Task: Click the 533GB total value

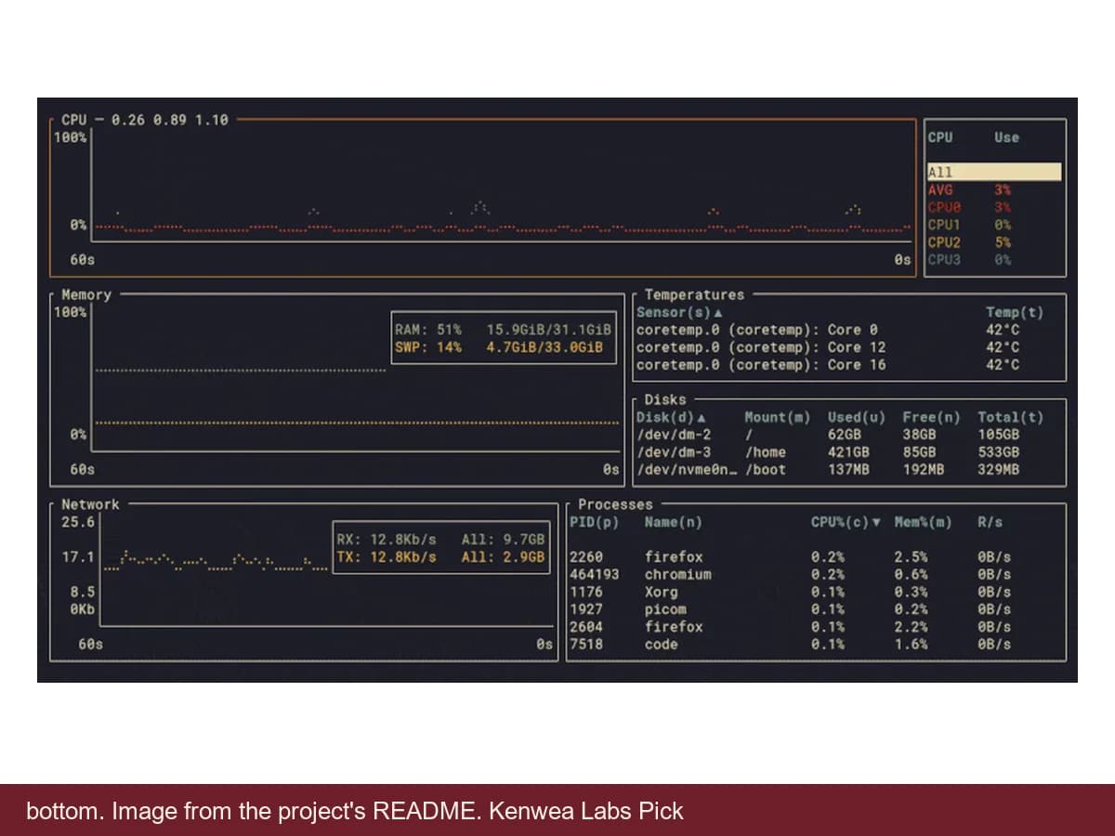Action: tap(999, 452)
